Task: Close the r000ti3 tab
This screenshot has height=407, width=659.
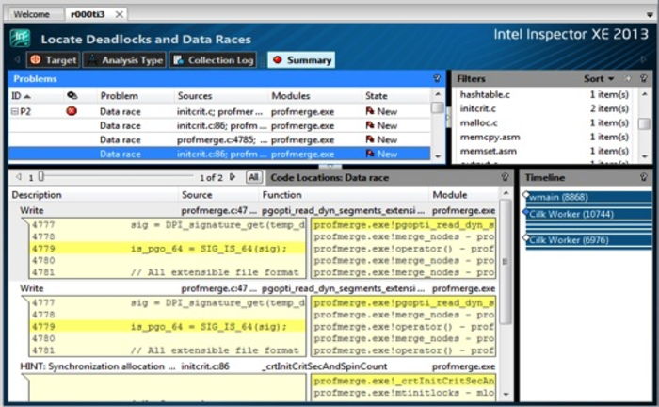Action: click(120, 14)
